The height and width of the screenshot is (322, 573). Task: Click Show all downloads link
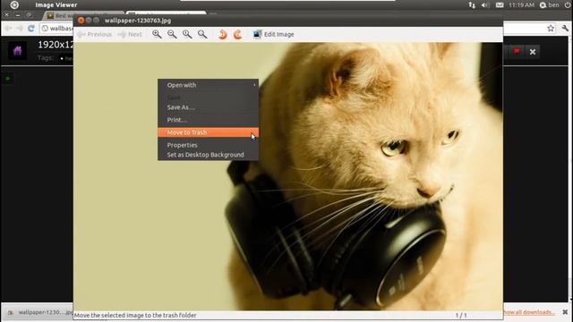click(x=529, y=312)
